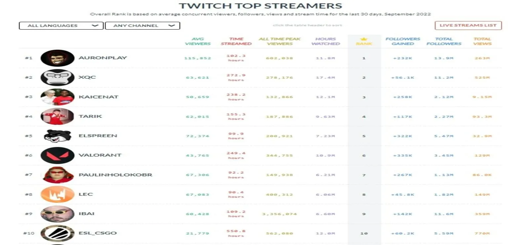508x245 pixels.
Task: Open the LIVE STREAMS LIST page
Action: click(x=468, y=25)
